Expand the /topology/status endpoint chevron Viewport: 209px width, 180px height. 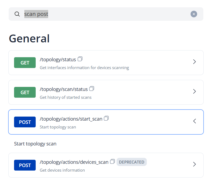coord(194,62)
